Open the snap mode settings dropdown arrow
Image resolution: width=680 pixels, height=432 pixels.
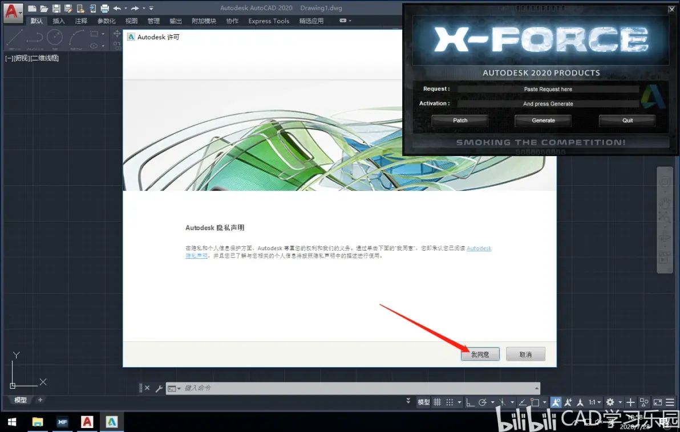(459, 402)
